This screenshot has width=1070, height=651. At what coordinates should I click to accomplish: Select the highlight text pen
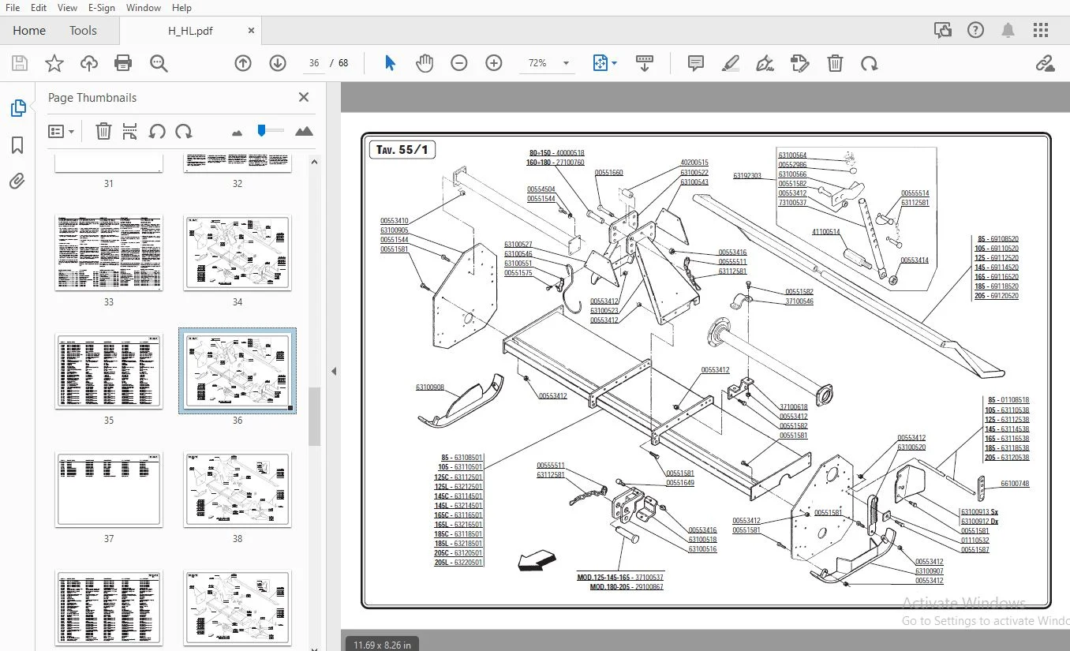[731, 63]
